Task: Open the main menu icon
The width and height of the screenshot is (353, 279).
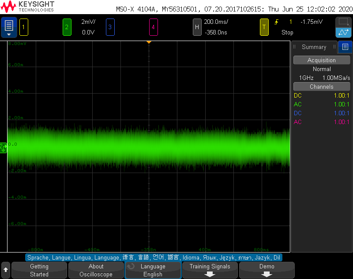Action: (9, 27)
